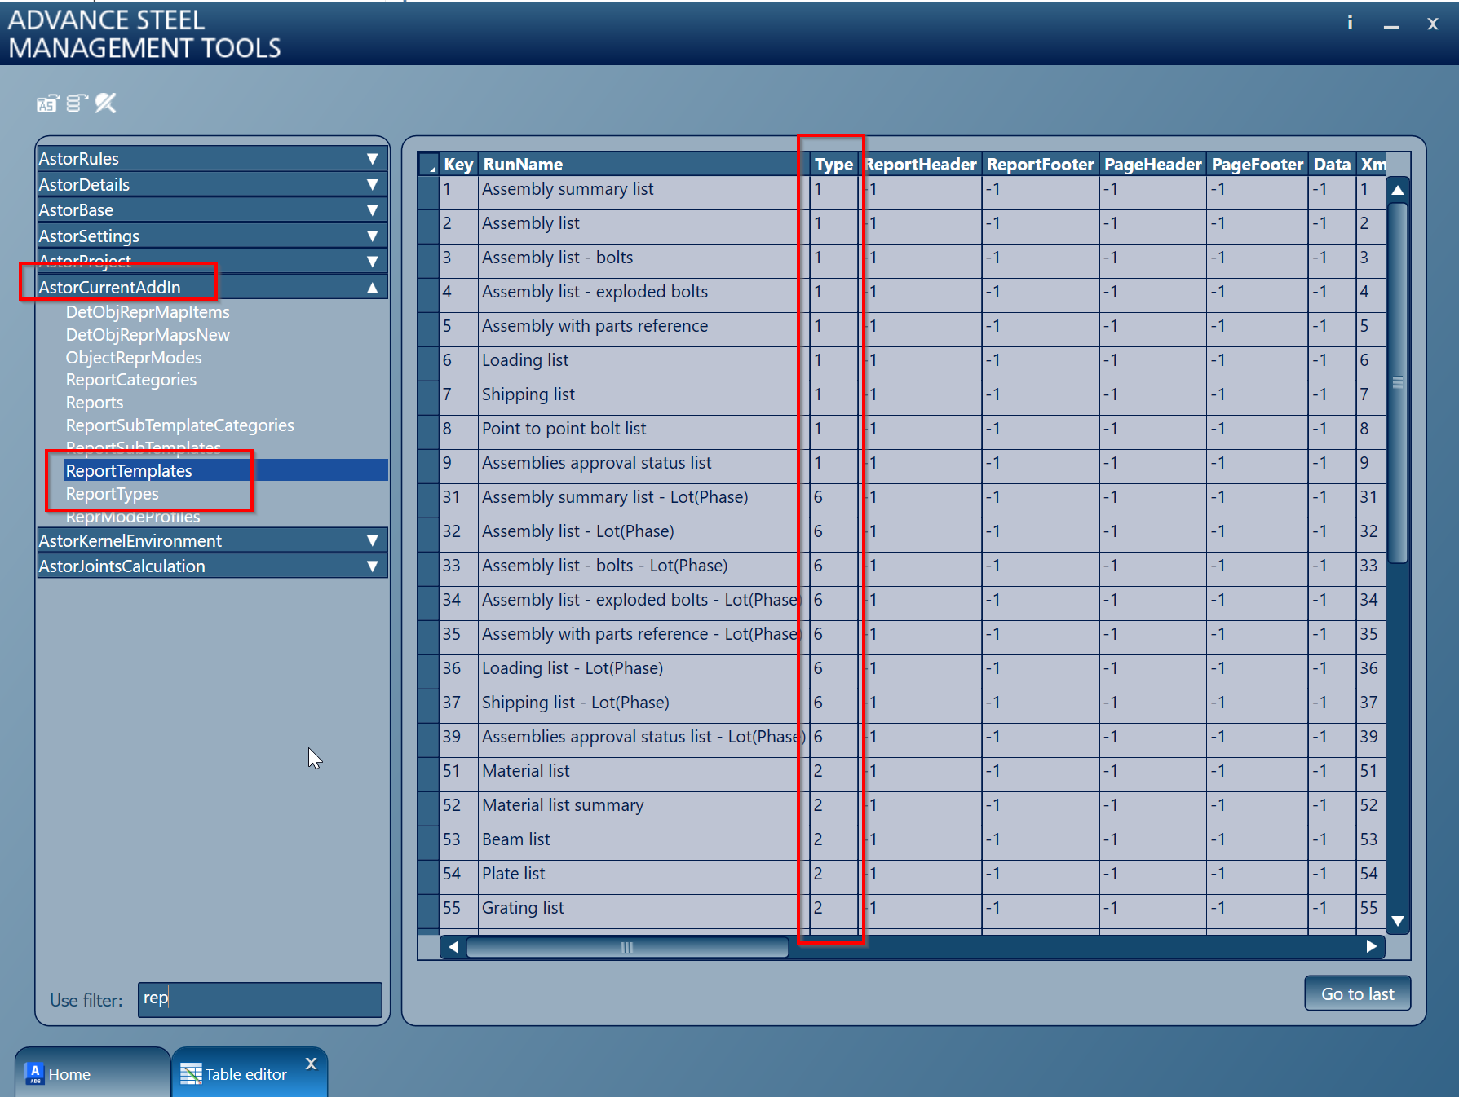Close the Table editor tab
1459x1097 pixels.
[311, 1064]
